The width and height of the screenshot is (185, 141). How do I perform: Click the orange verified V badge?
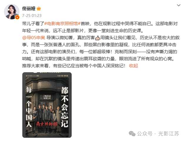(17, 17)
